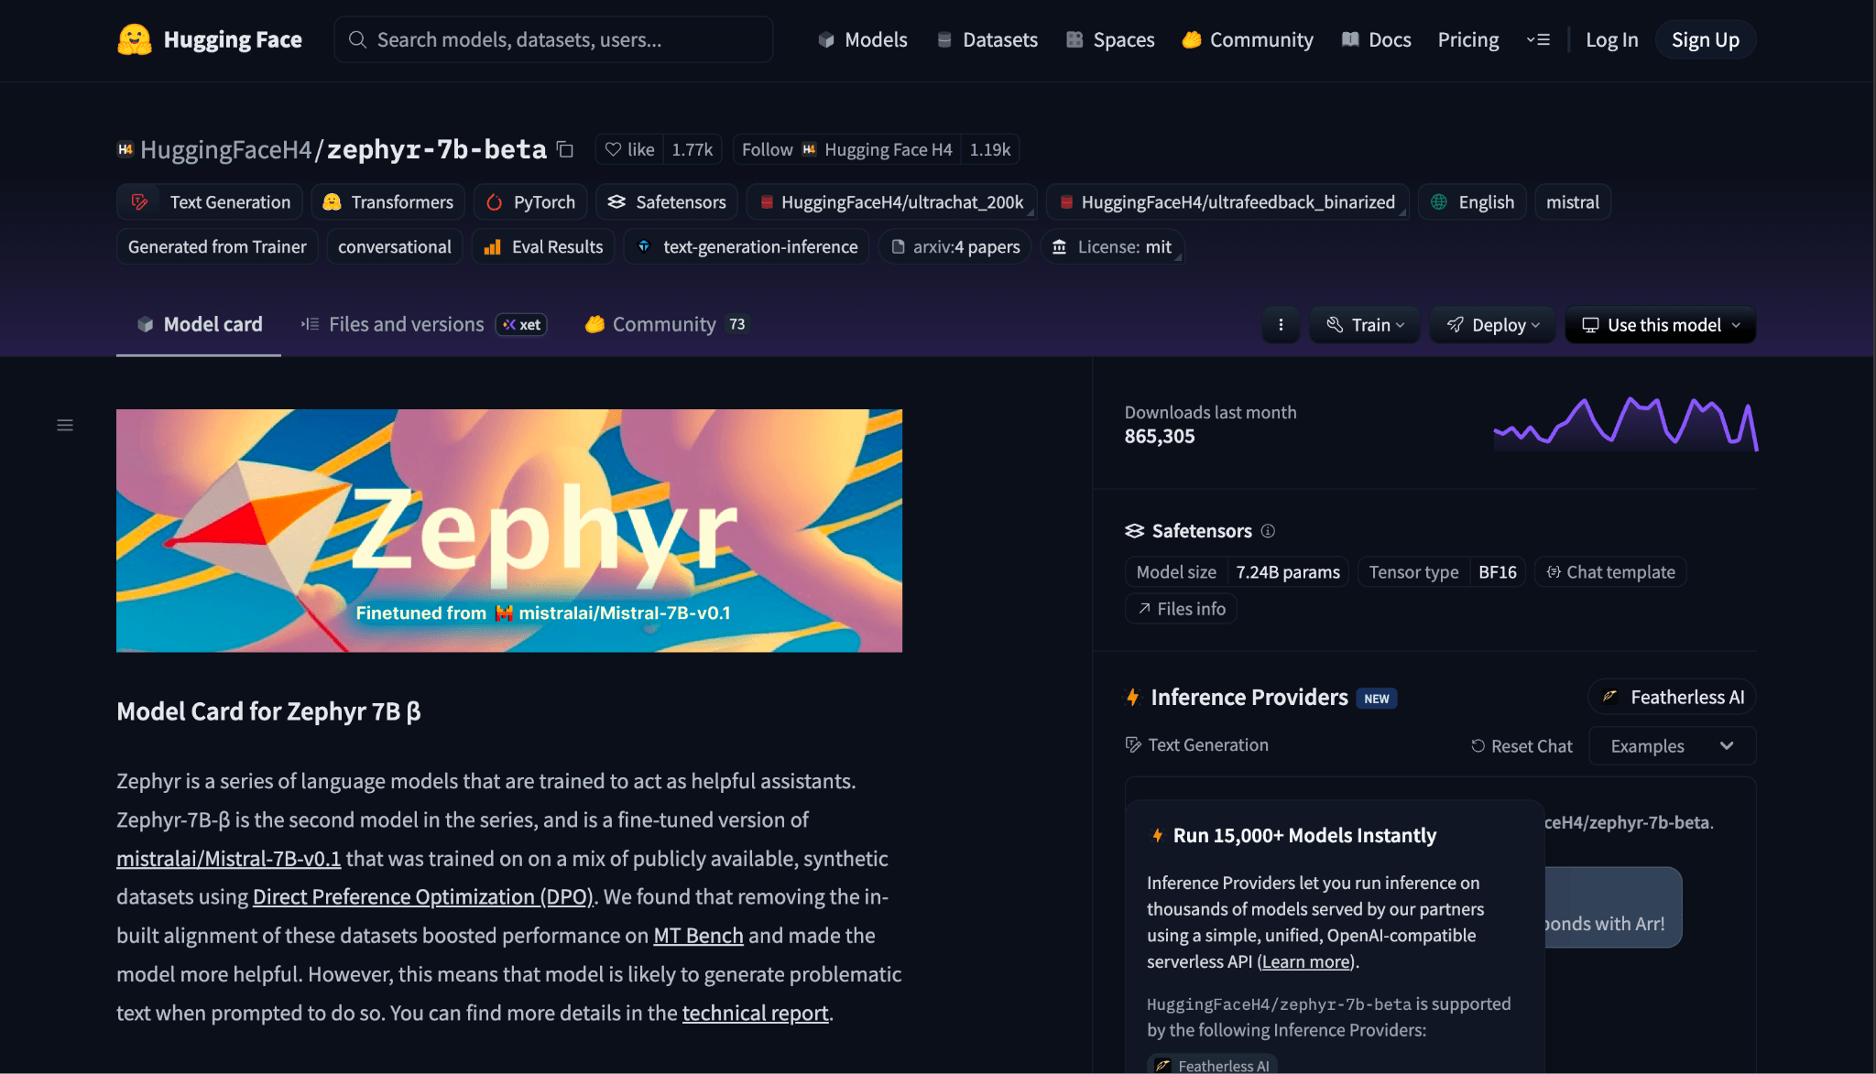Expand the Use this model dropdown
This screenshot has width=1876, height=1074.
(x=1661, y=325)
